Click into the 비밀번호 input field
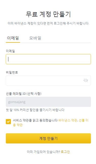 (48, 80)
